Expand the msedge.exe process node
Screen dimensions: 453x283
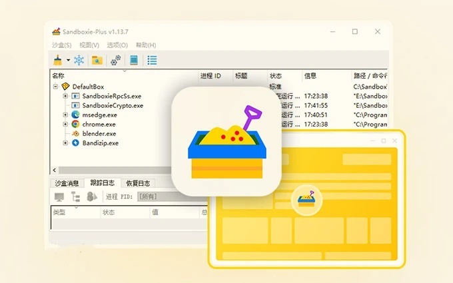pos(65,115)
